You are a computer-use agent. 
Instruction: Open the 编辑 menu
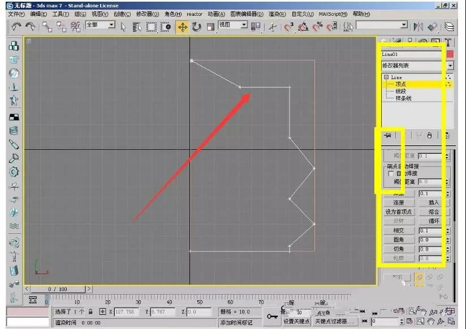click(38, 14)
